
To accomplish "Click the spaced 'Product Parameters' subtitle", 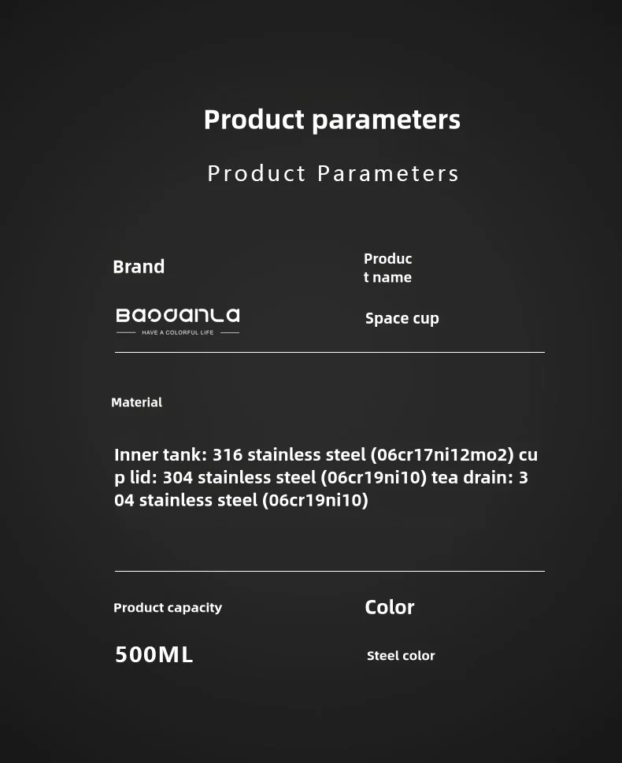I will [x=333, y=174].
